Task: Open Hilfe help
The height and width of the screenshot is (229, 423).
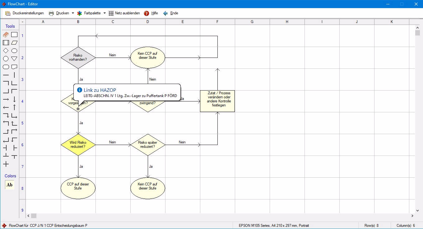Action: click(x=151, y=13)
